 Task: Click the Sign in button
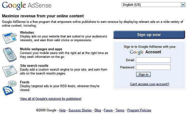pyautogui.click(x=143, y=75)
